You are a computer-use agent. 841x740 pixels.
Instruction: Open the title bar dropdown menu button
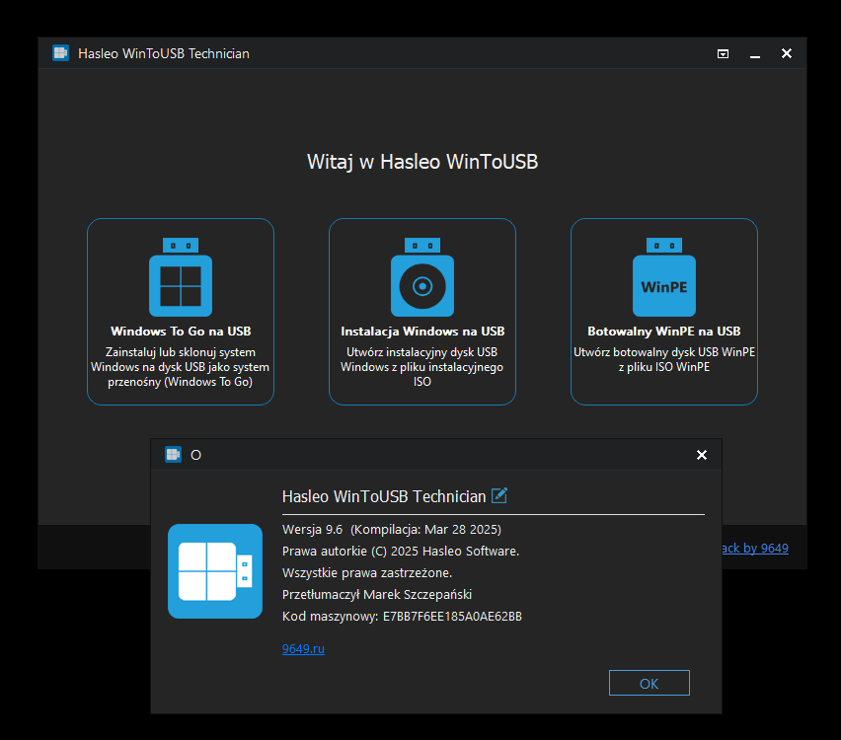point(723,53)
